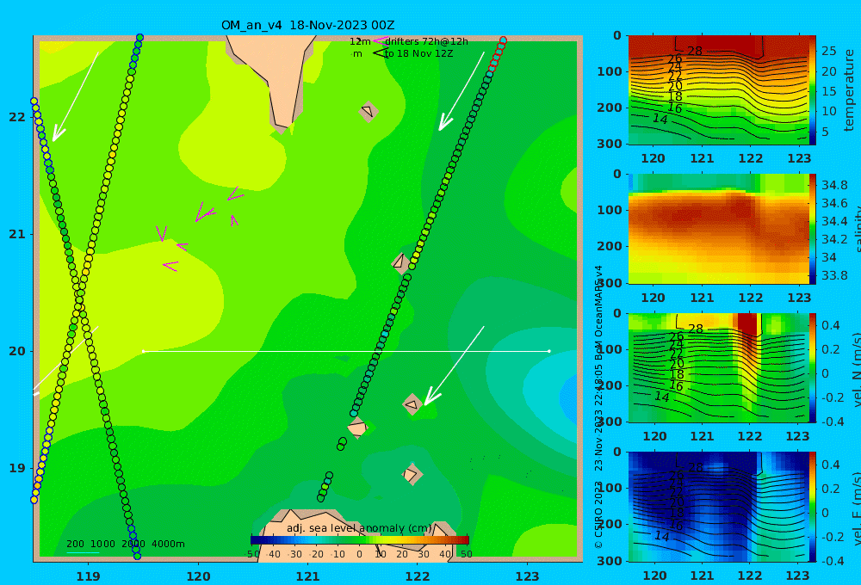Viewport: 861px width, 585px height.
Task: Click the 'vel. N (m/s)' axis label
Action: (857, 369)
